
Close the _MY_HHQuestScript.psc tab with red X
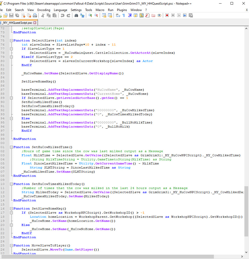click(35, 23)
